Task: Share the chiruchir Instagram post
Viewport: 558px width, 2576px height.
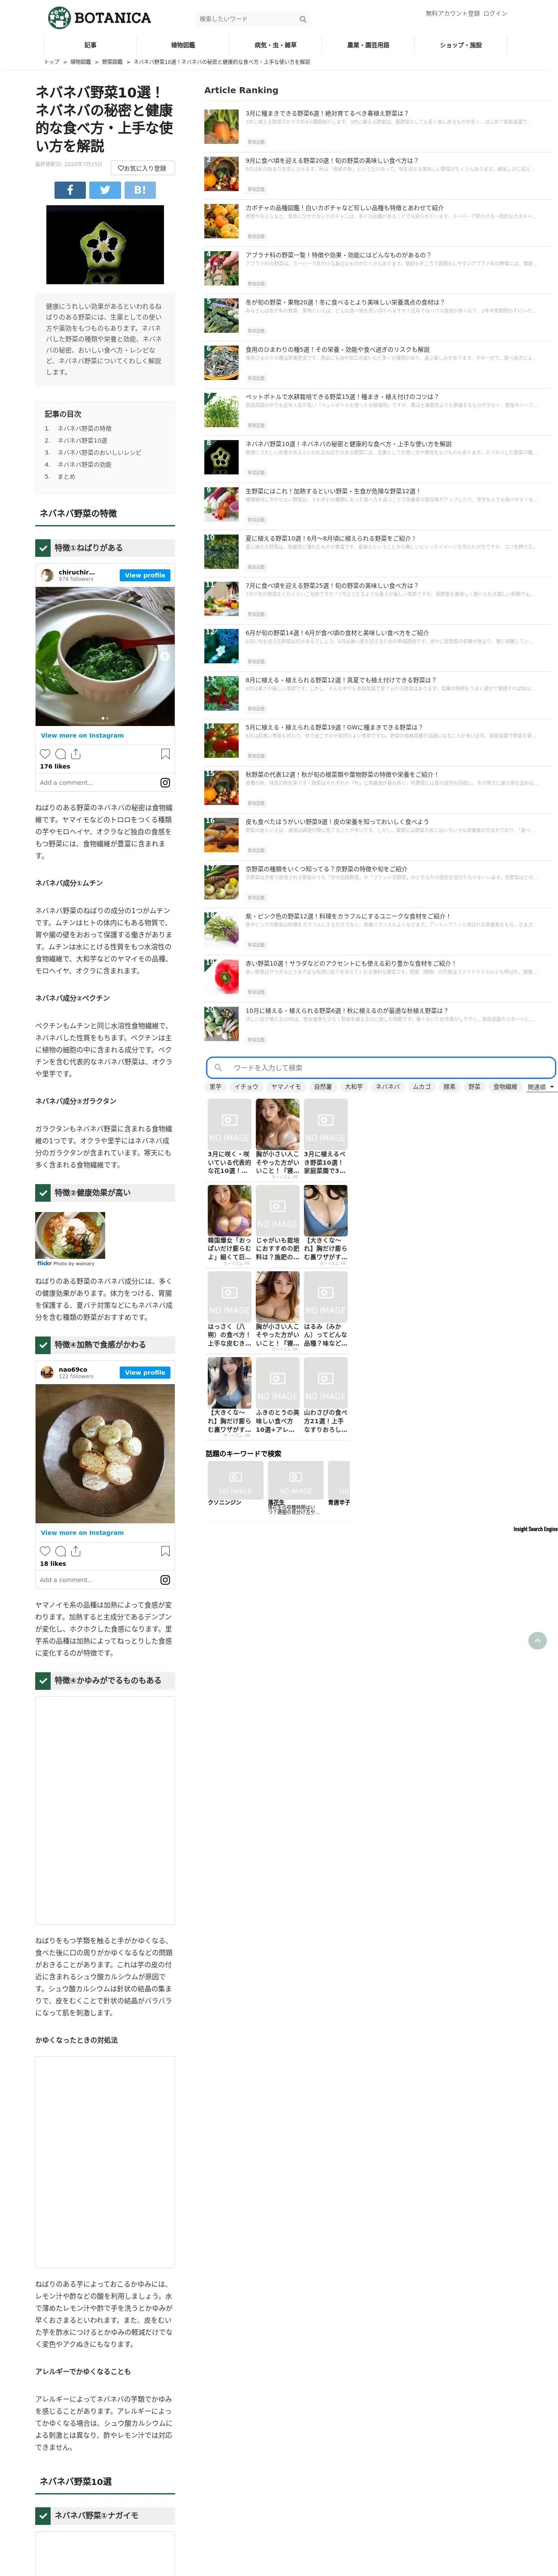Action: [76, 753]
